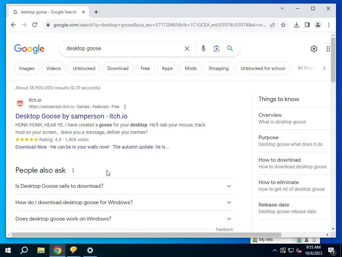342x257 pixels.
Task: Open How to eliminate topic
Action: pyautogui.click(x=294, y=186)
